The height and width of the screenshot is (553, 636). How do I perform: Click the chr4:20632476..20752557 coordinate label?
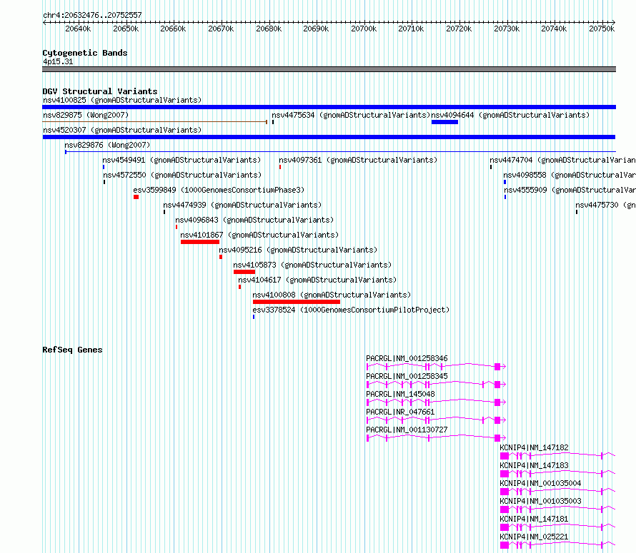click(92, 15)
